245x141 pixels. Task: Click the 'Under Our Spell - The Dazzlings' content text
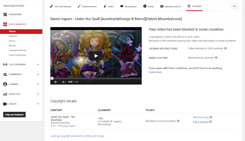click(x=63, y=118)
